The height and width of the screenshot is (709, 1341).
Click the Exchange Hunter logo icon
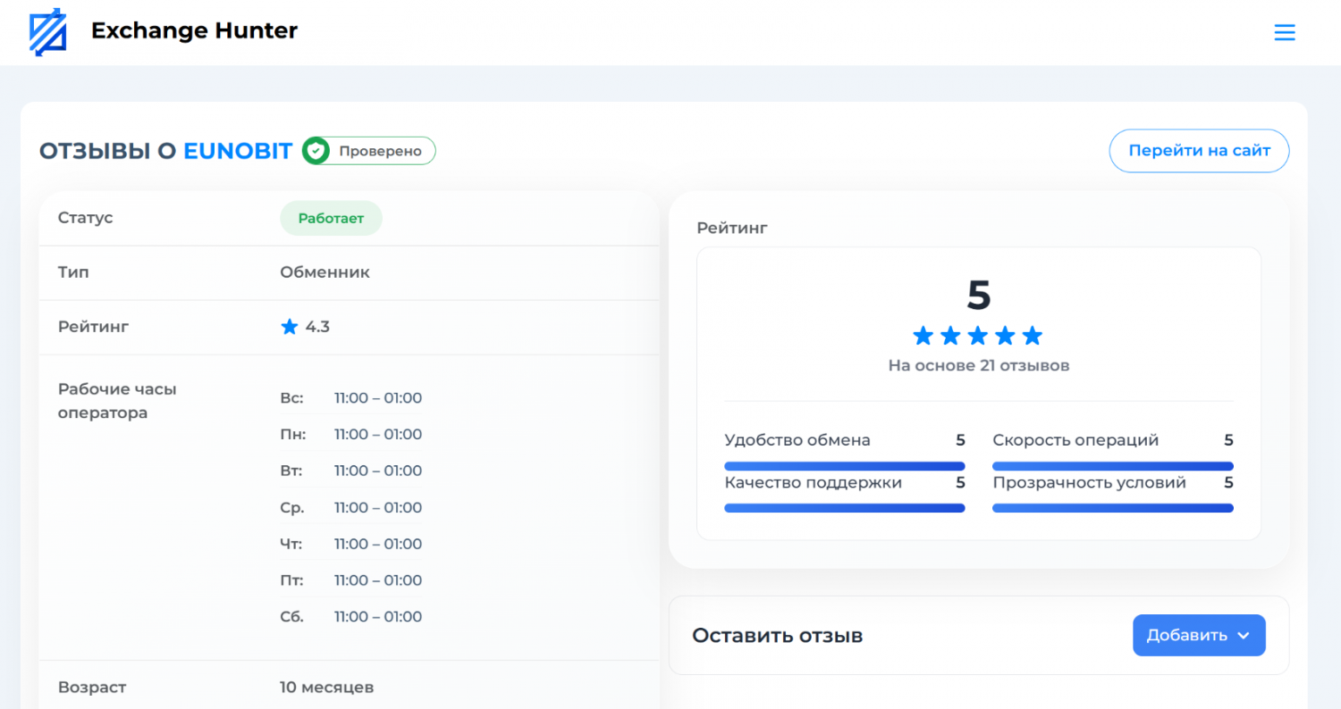[47, 32]
